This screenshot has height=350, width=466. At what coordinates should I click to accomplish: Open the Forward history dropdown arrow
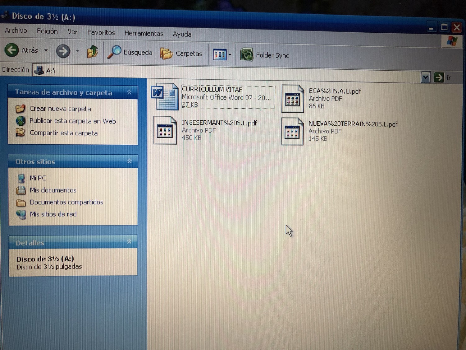78,51
